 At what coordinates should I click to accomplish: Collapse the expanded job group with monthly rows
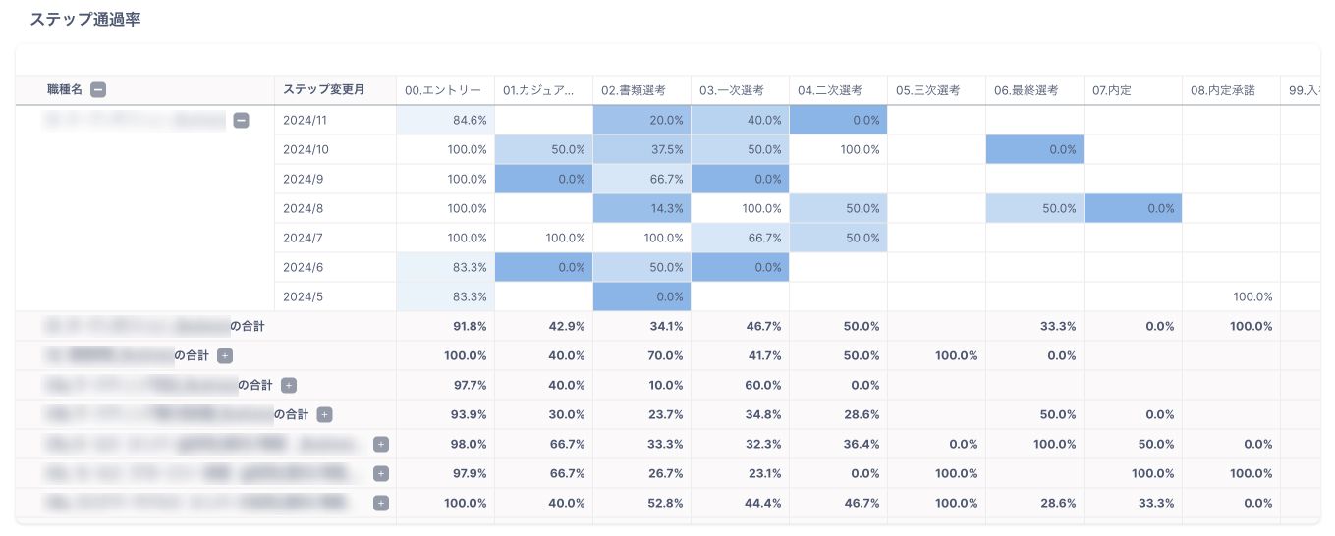(x=242, y=121)
